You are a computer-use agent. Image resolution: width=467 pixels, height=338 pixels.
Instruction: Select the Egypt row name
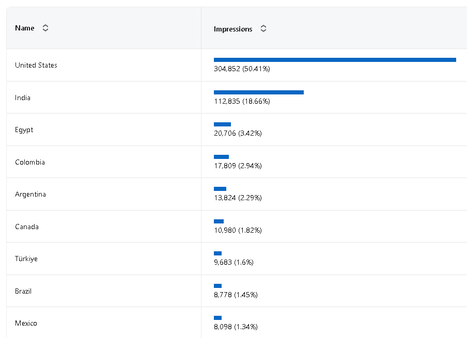[x=24, y=130]
